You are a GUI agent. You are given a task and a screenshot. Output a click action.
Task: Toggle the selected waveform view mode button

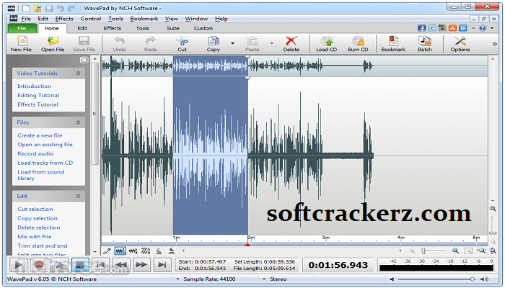tap(120, 251)
